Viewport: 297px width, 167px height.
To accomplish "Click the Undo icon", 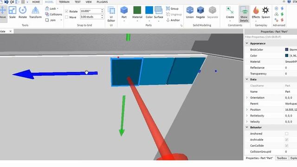I will pyautogui.click(x=6, y=2).
